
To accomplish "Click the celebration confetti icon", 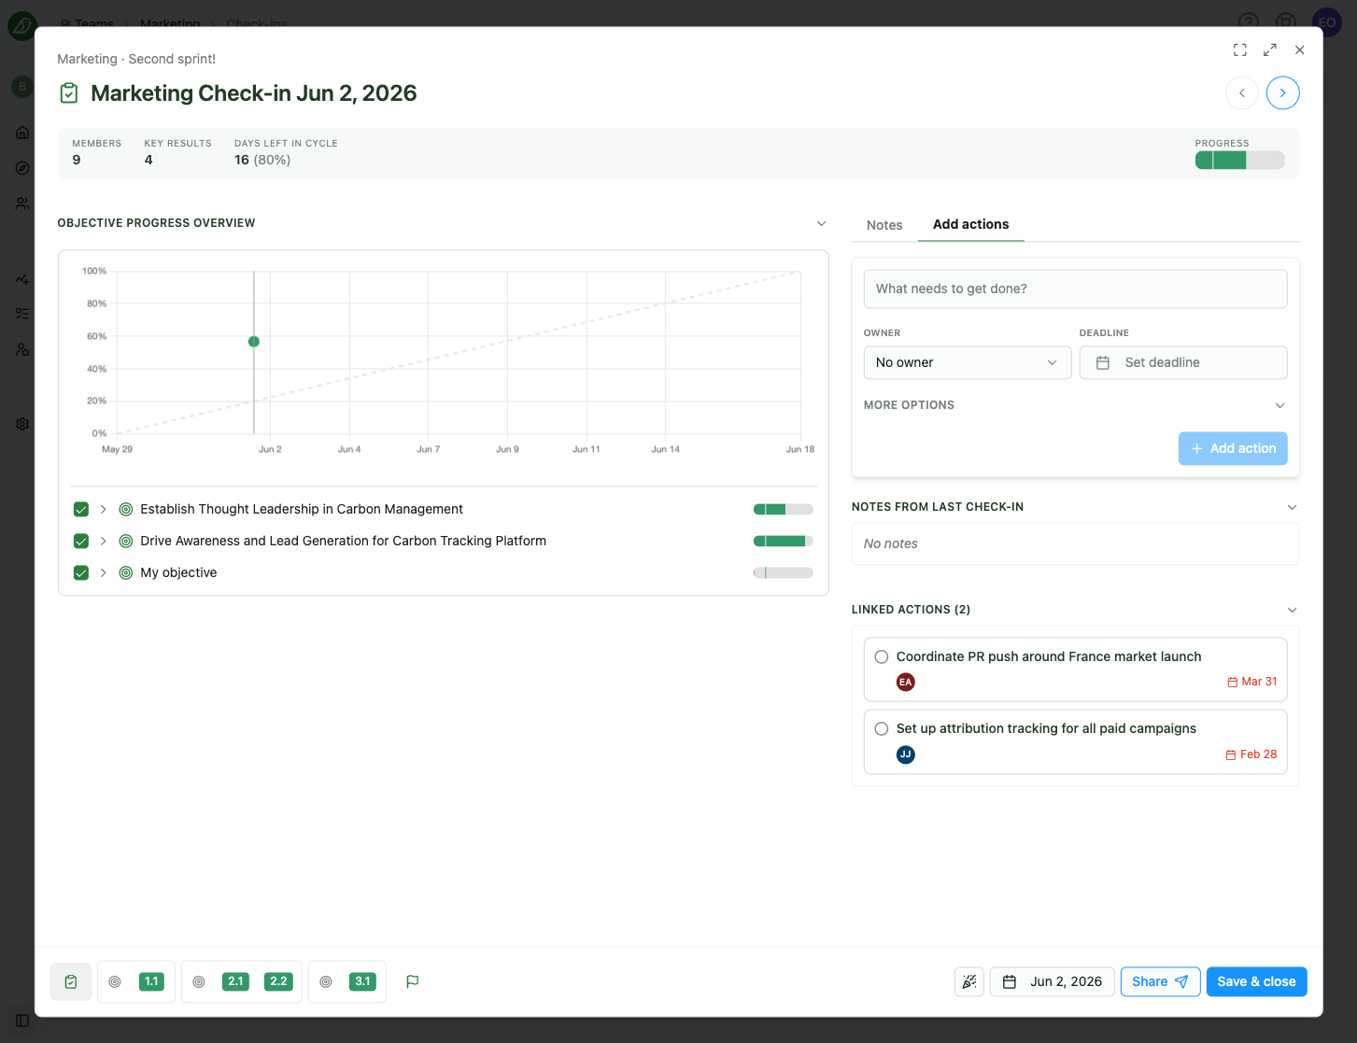I will (x=969, y=981).
